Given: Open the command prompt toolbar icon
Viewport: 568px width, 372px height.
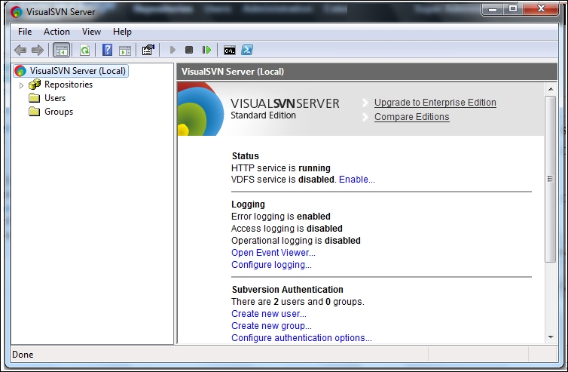Looking at the screenshot, I should click(x=230, y=50).
